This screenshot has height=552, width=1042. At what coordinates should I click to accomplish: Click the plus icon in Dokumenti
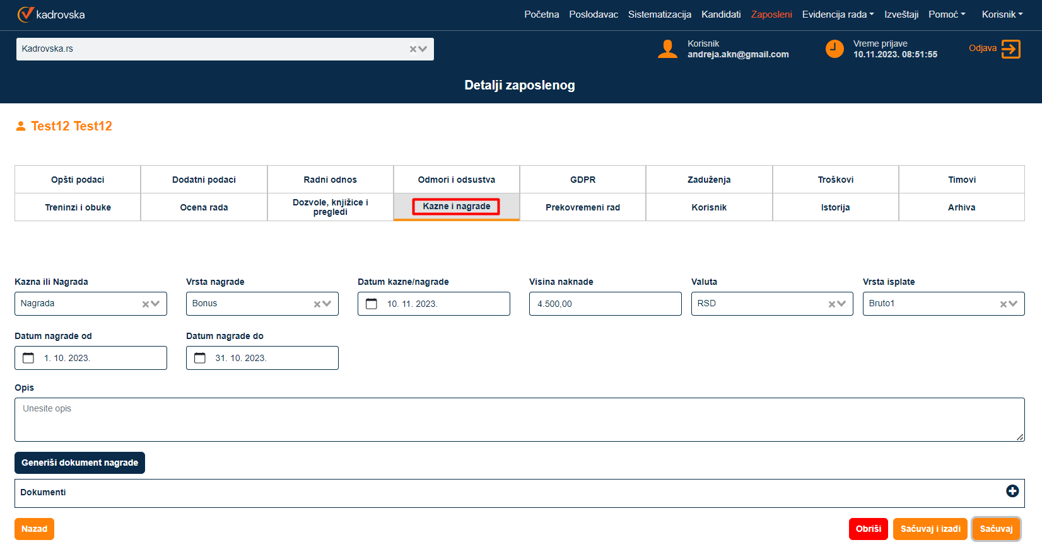pos(1012,492)
